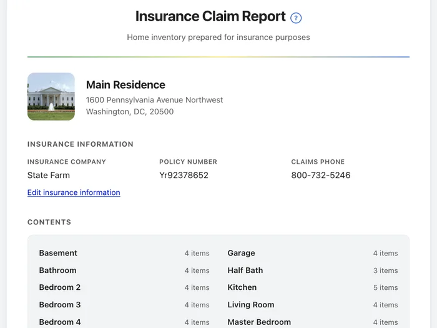Select the Bedroom 2 entry
The image size is (437, 328).
pos(124,287)
